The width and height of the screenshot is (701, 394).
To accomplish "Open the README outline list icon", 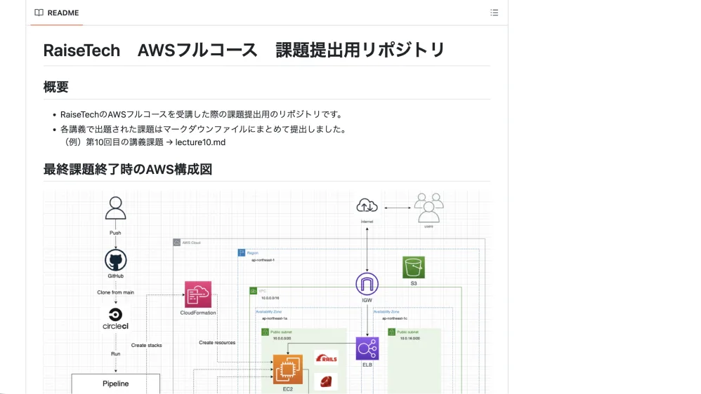I will click(494, 13).
